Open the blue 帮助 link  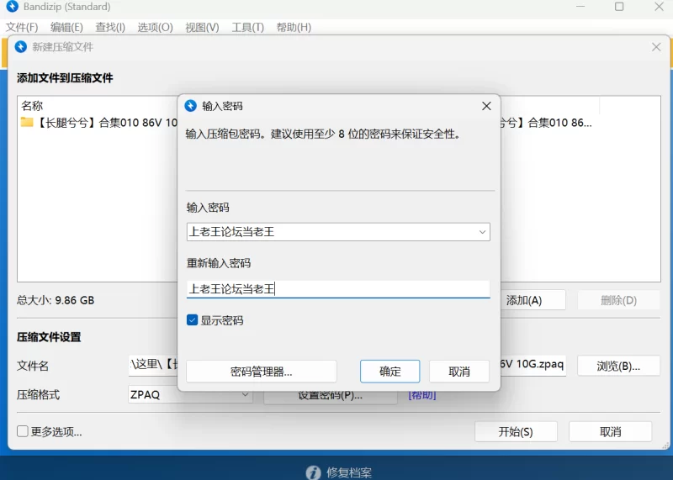click(x=422, y=394)
